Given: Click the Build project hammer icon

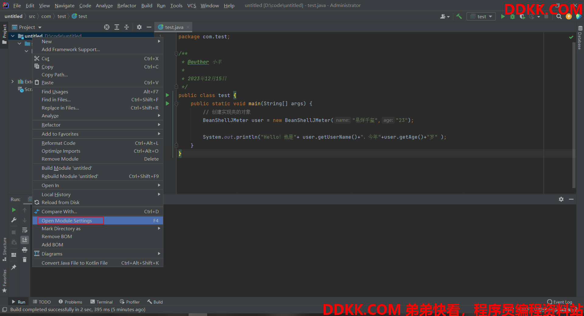Looking at the screenshot, I should click(459, 16).
